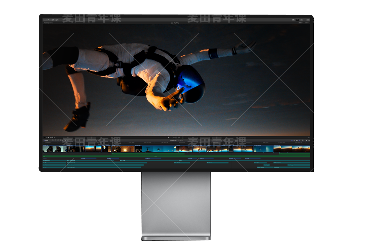Open the 200% viewer zoom dropdown
The width and height of the screenshot is (371, 245).
click(x=301, y=23)
